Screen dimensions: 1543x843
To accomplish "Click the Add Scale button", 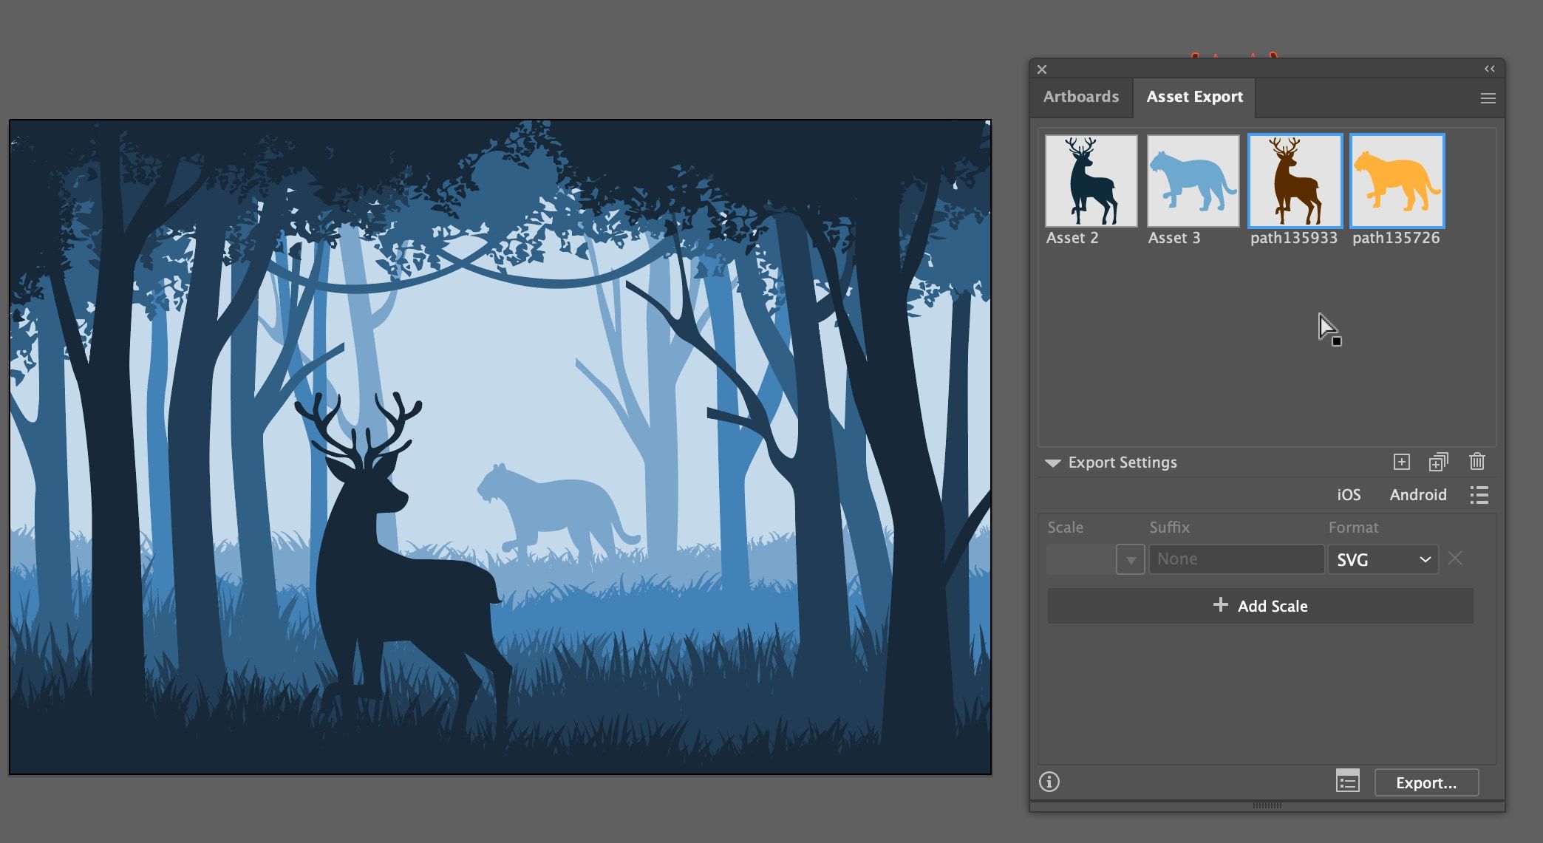I will (1259, 605).
